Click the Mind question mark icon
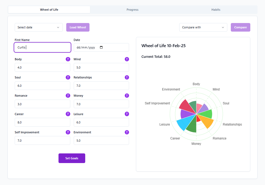The width and height of the screenshot is (265, 185). [x=127, y=59]
